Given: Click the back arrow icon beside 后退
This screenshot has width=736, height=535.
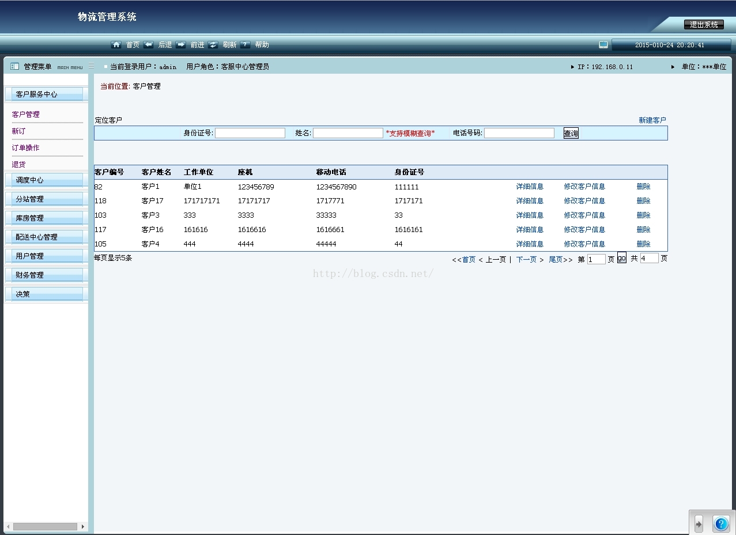Looking at the screenshot, I should click(x=148, y=44).
